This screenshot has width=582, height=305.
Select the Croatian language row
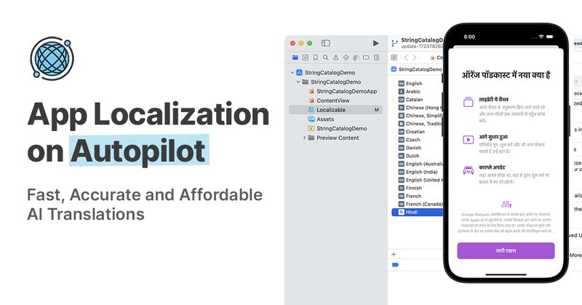tap(417, 132)
